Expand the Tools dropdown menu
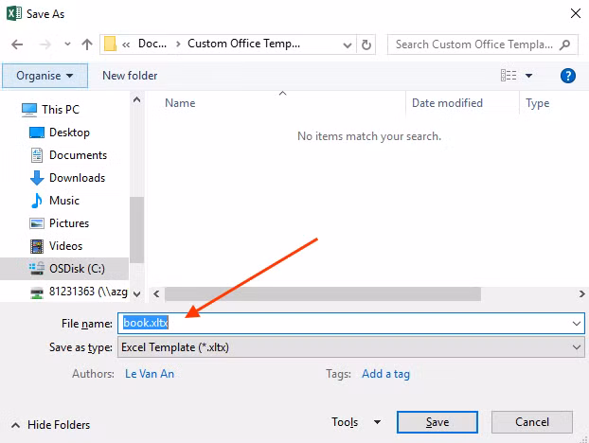Screen dimensions: 589x443 pos(354,422)
